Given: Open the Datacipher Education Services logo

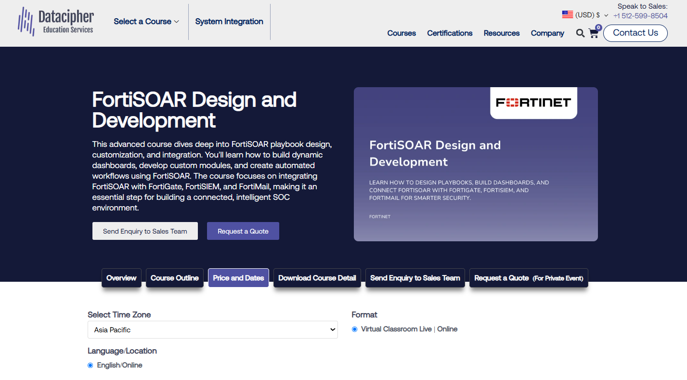Looking at the screenshot, I should [x=56, y=22].
